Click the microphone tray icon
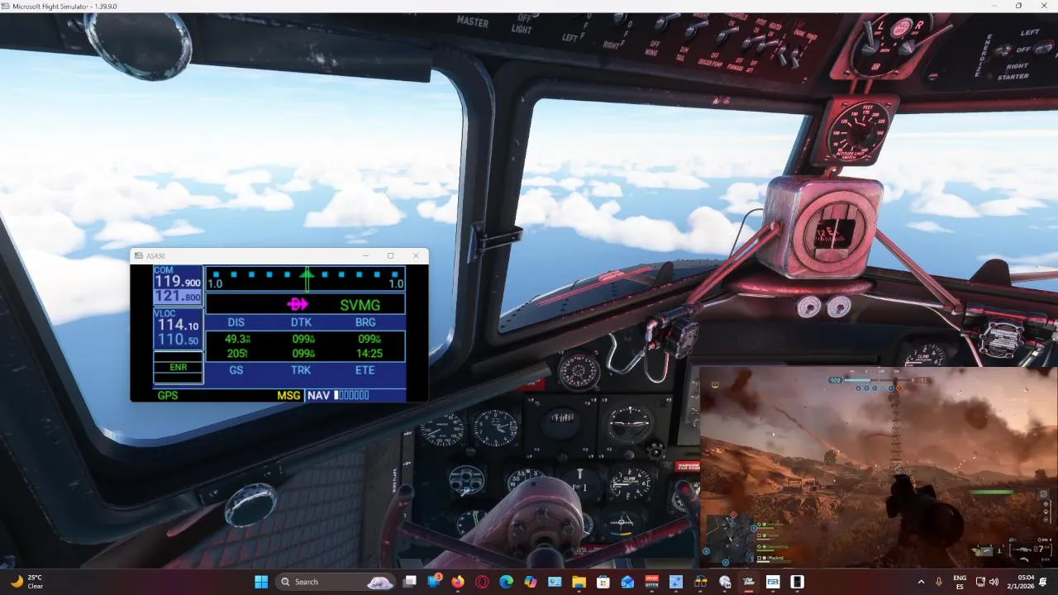 click(x=938, y=582)
